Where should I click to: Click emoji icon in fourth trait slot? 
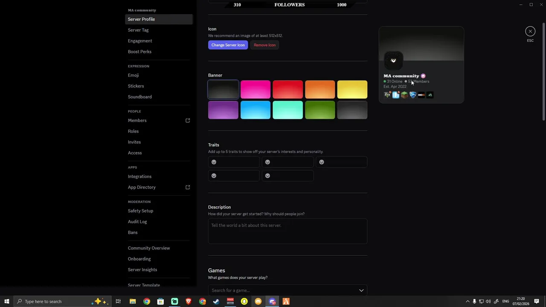[214, 176]
